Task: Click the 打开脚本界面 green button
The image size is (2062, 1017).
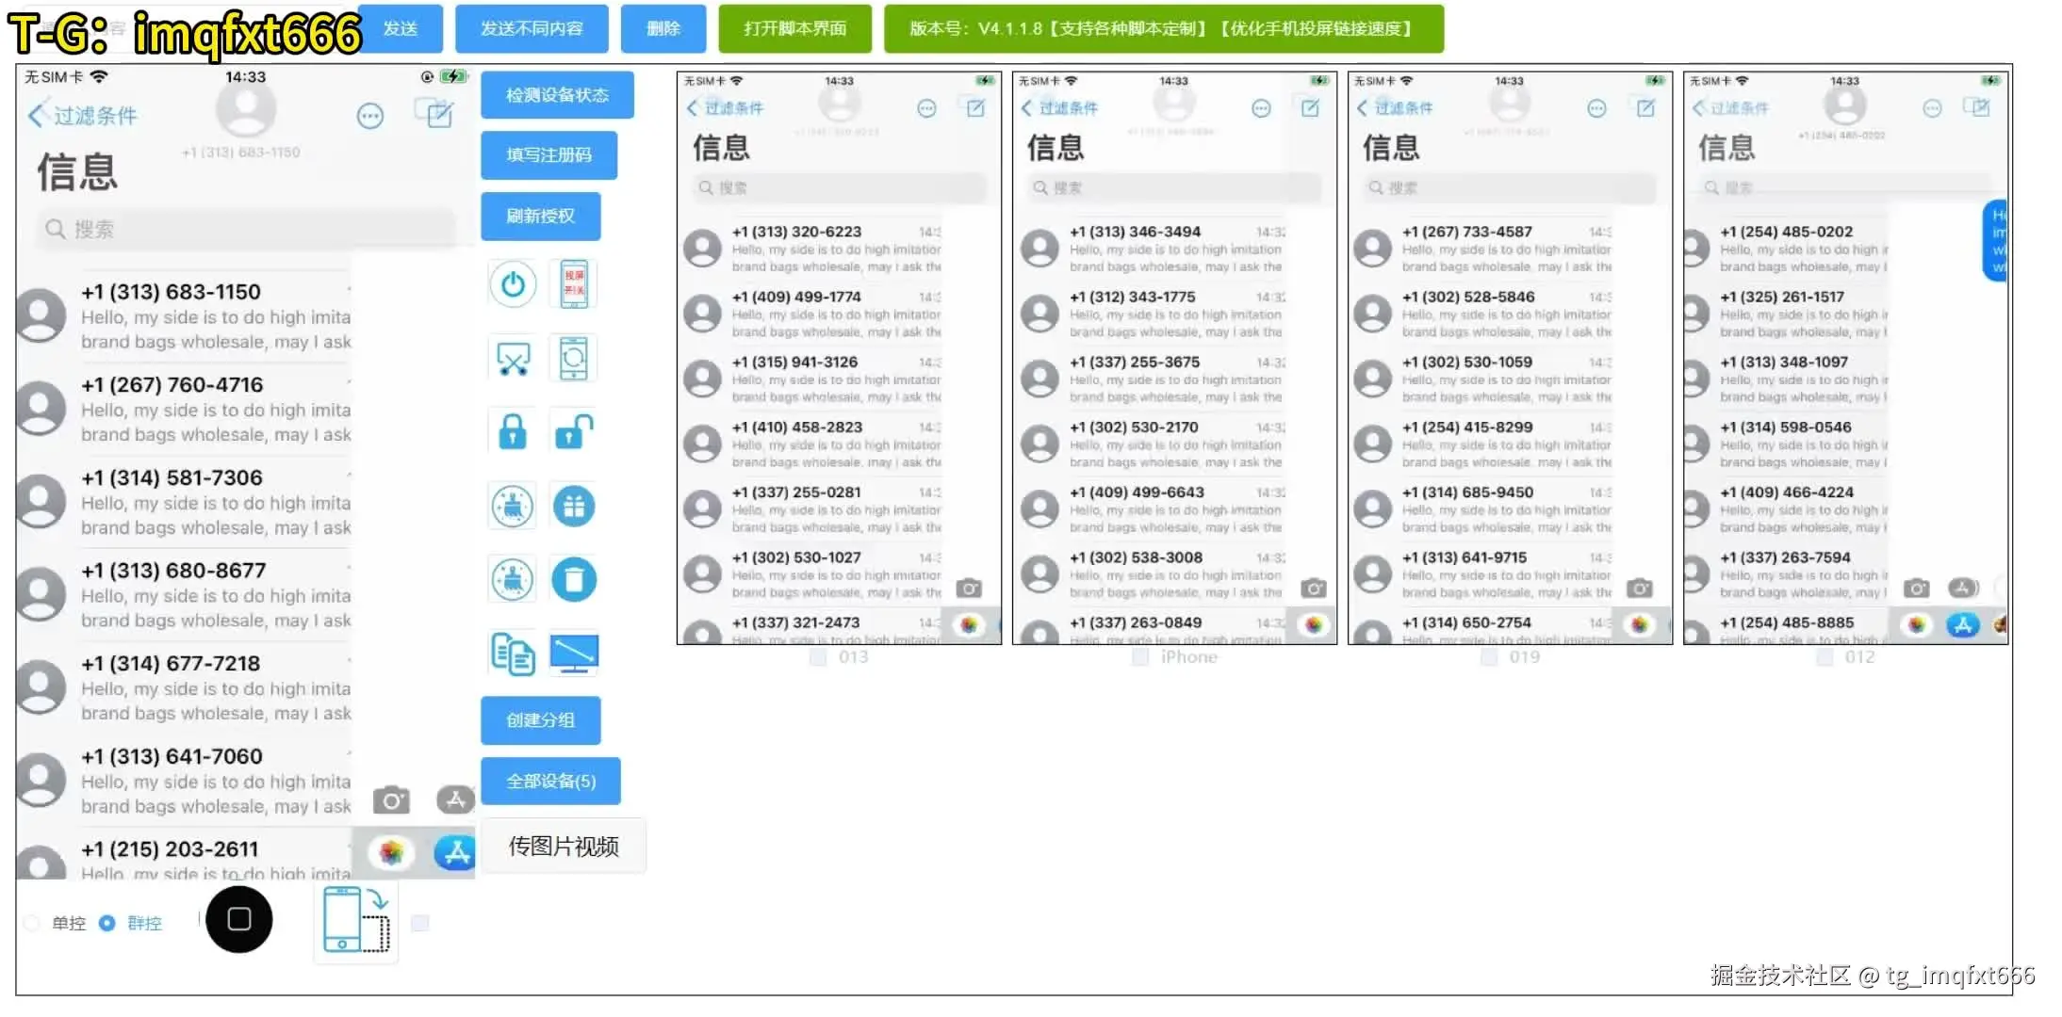Action: coord(794,29)
